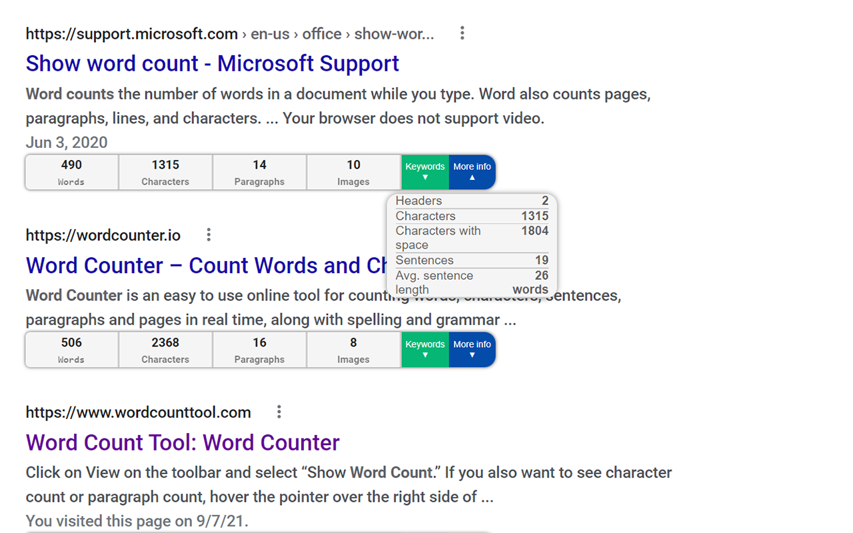853x533 pixels.
Task: Expand More info for wordcounter.io result
Action: pyautogui.click(x=472, y=350)
